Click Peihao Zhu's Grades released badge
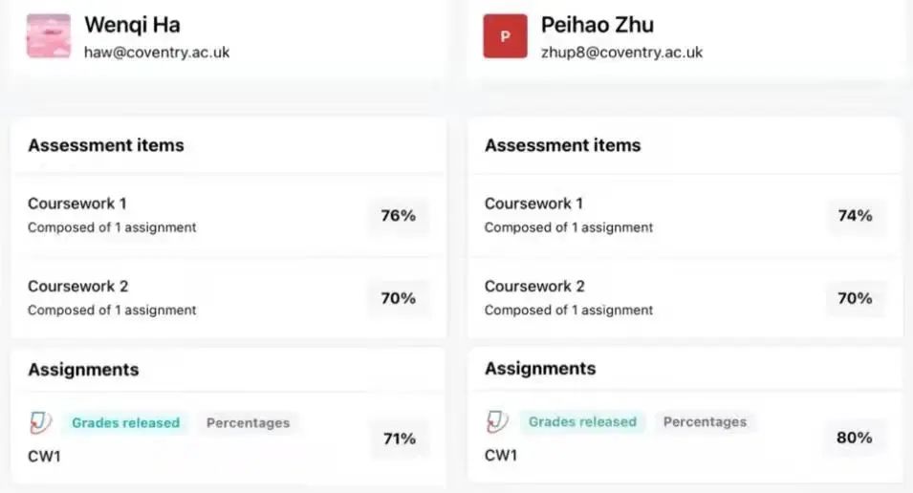 (x=582, y=421)
